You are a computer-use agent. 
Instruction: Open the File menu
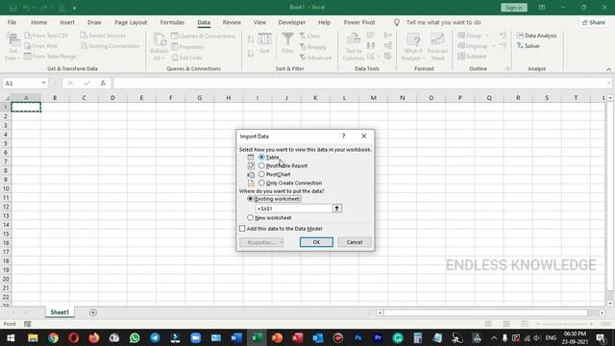pyautogui.click(x=12, y=22)
